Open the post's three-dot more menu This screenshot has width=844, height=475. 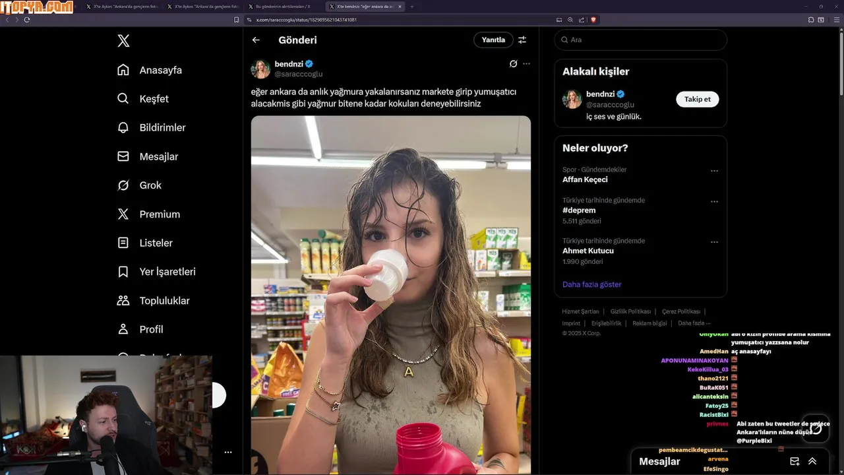(526, 64)
